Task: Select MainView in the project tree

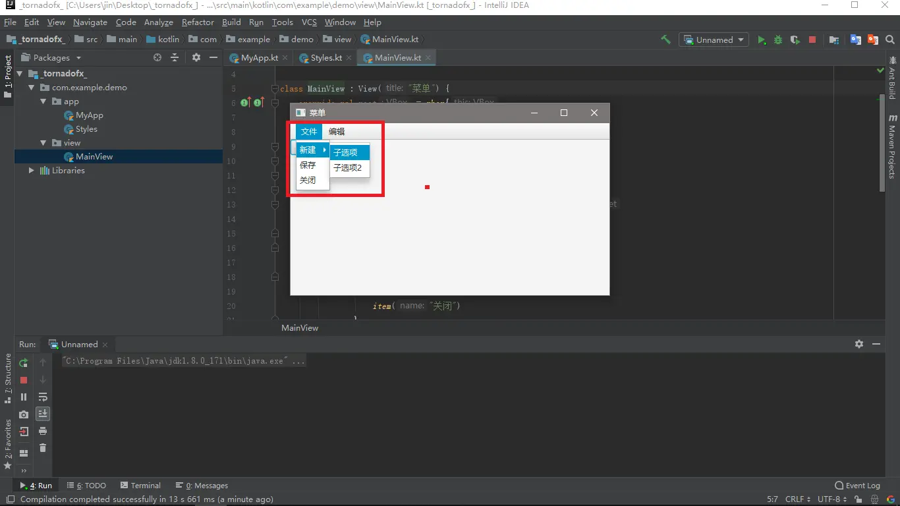Action: (x=94, y=157)
